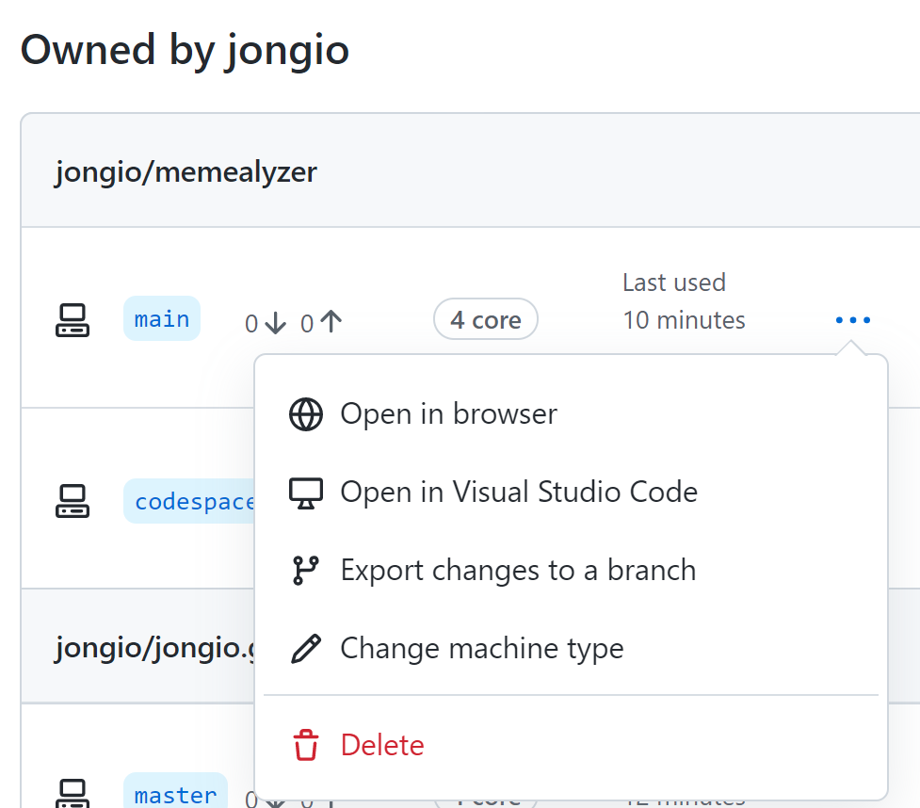Delete the main codespace
The width and height of the screenshot is (920, 808).
click(x=381, y=744)
